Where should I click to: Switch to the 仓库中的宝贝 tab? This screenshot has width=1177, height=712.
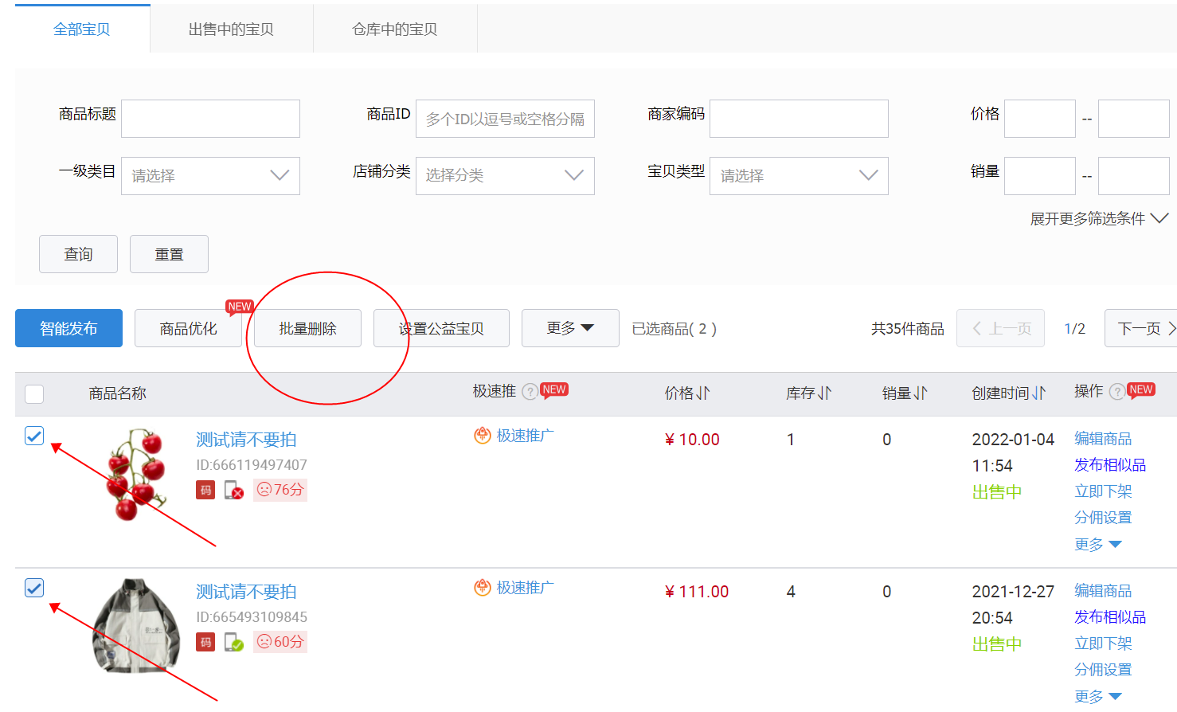tap(395, 29)
